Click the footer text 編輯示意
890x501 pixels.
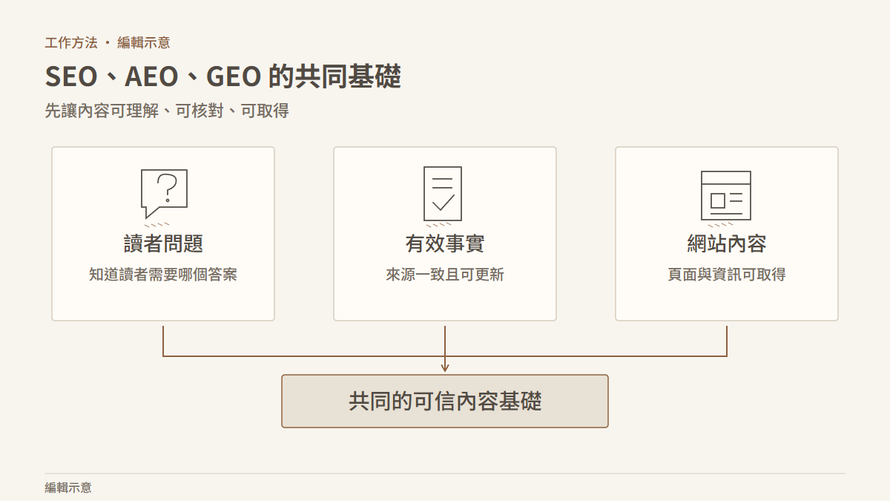point(68,488)
